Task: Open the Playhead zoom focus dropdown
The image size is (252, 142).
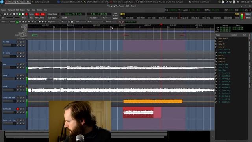Action: (x=54, y=22)
